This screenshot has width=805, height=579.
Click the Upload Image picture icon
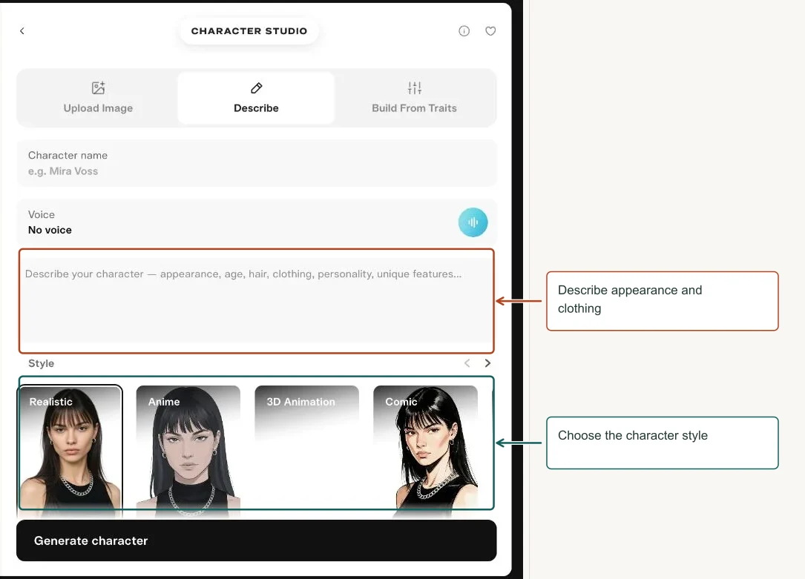98,87
